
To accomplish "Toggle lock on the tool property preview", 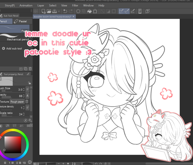I will point(29,83).
